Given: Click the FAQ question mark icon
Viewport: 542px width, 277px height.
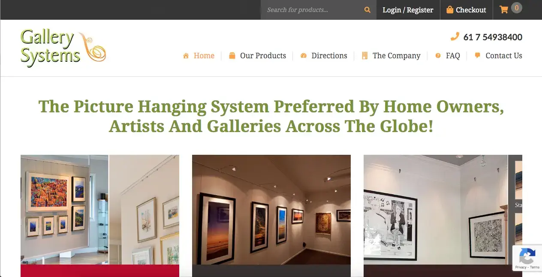Looking at the screenshot, I should [438, 56].
